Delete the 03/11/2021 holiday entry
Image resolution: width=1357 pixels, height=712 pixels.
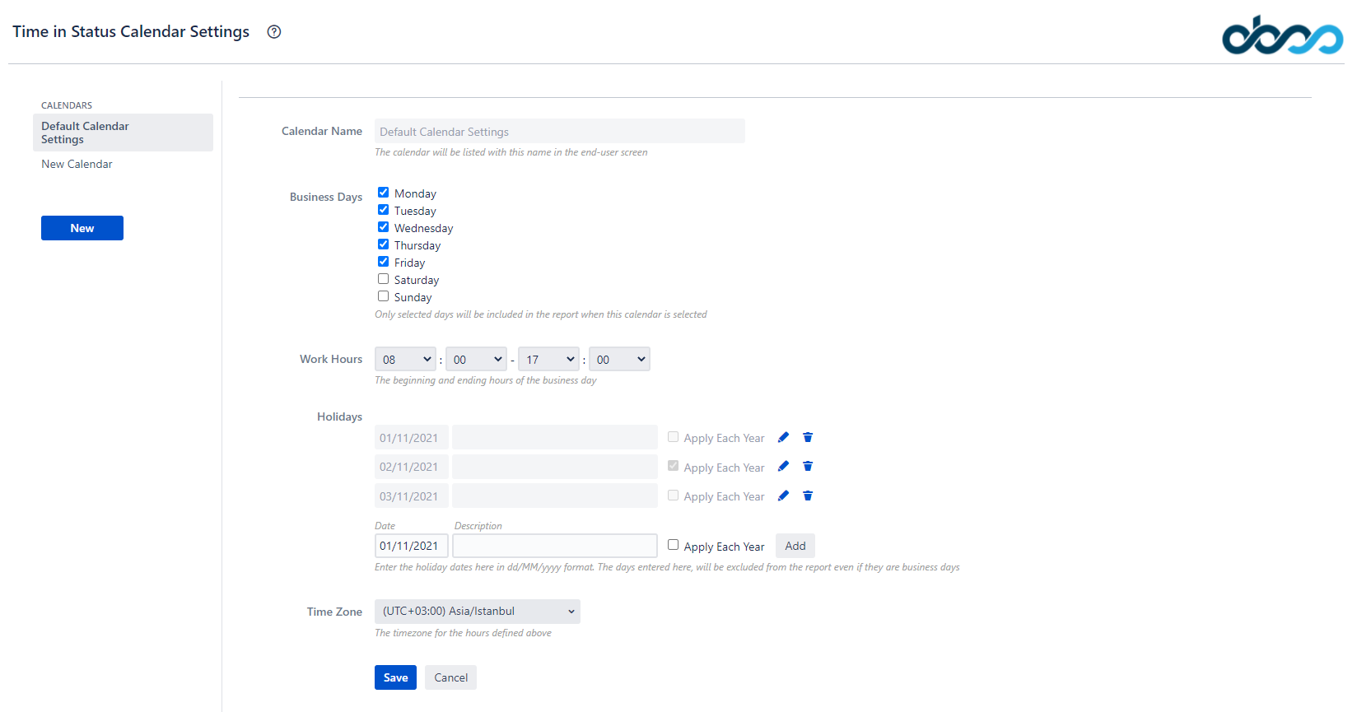point(808,496)
